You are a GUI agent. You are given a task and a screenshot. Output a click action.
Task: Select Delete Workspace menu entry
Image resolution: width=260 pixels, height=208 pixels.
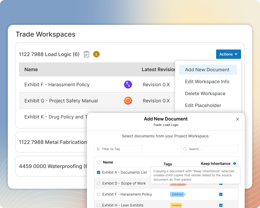[205, 94]
